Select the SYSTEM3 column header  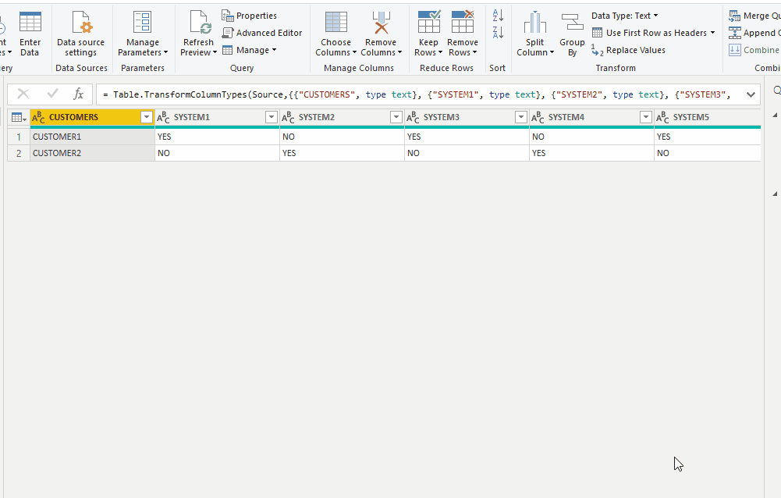pyautogui.click(x=467, y=117)
